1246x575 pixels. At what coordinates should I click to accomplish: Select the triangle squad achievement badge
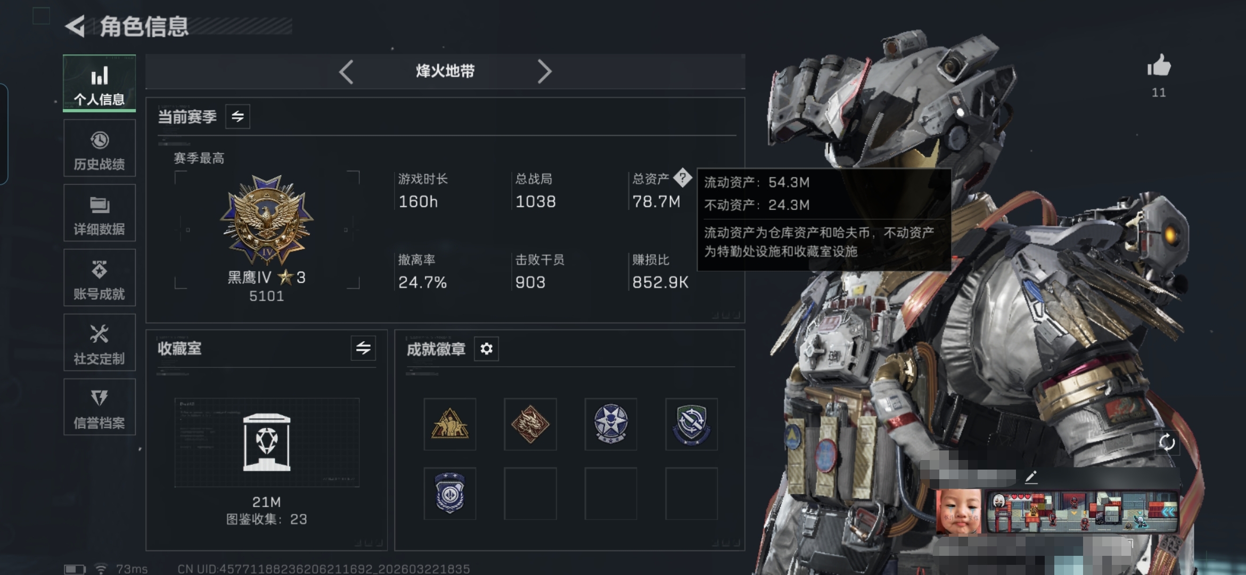click(x=450, y=424)
